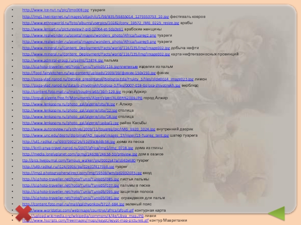
Task: Open the lenkasony sity/18.jpg столица link
Action: click(x=70, y=117)
